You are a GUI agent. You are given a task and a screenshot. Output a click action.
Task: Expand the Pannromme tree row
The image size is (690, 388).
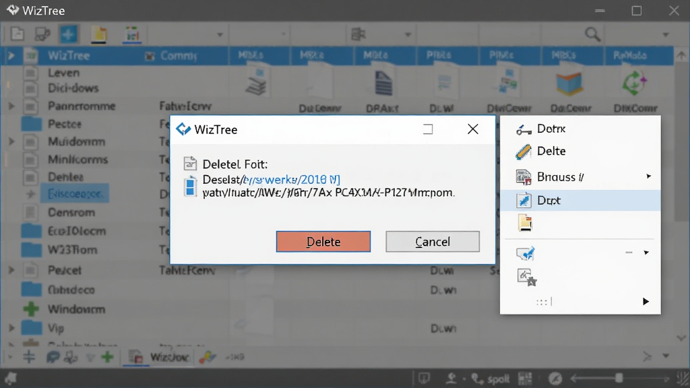(11, 106)
